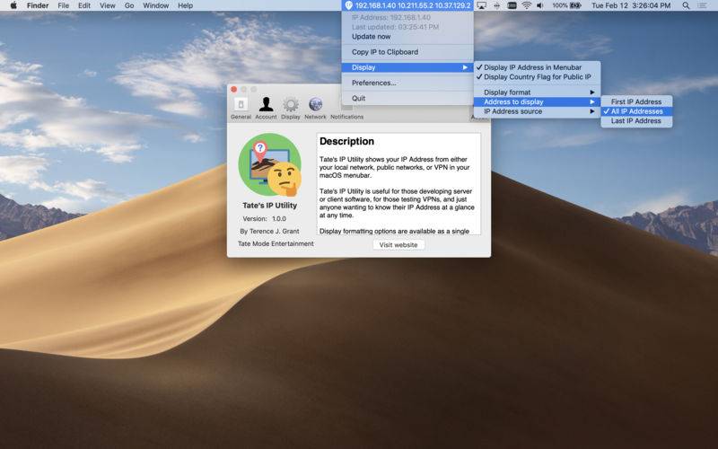
Task: Click the Wi-Fi icon in the menu bar
Action: [526, 5]
